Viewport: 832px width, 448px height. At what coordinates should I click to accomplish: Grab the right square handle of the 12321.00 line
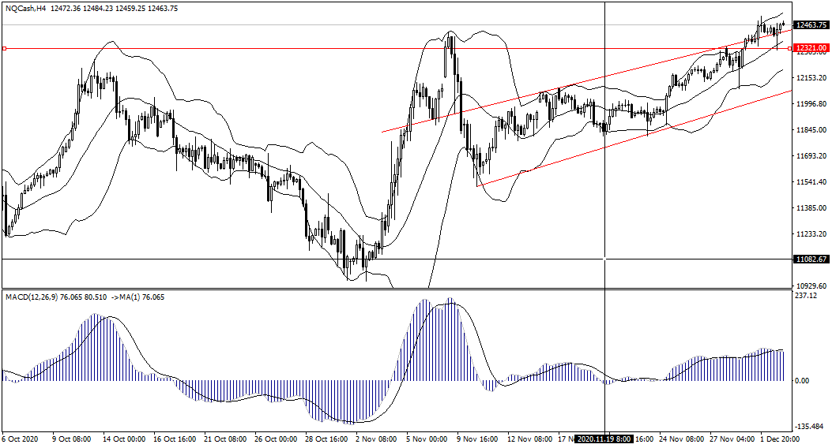[791, 48]
